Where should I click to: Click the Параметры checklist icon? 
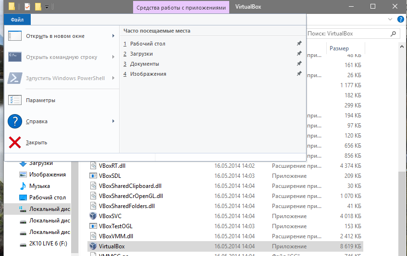[15, 100]
